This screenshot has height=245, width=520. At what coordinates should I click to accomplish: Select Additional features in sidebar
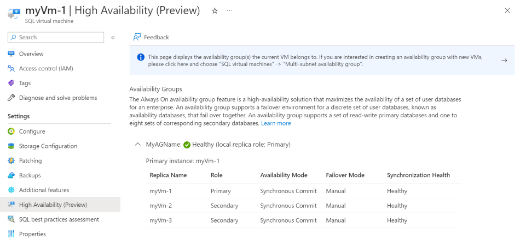pyautogui.click(x=44, y=190)
